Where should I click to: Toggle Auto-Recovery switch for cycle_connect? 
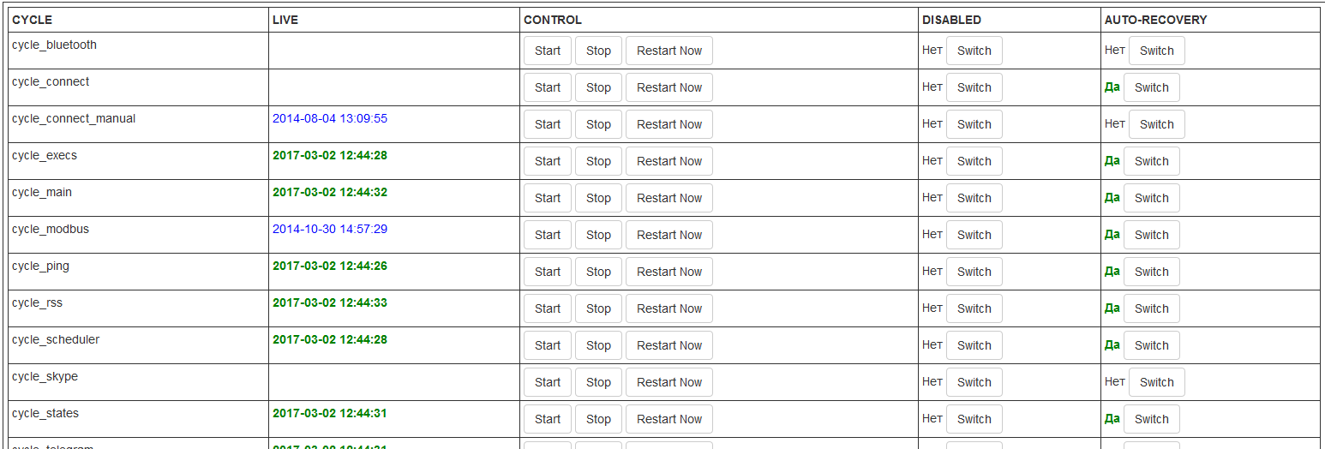pos(1151,87)
